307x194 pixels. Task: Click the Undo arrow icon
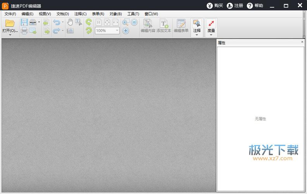point(57,23)
